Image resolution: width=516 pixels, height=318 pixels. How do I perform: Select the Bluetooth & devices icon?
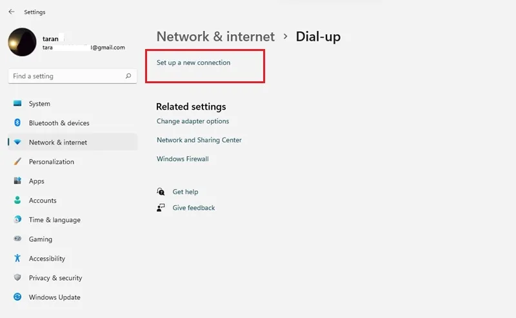17,123
